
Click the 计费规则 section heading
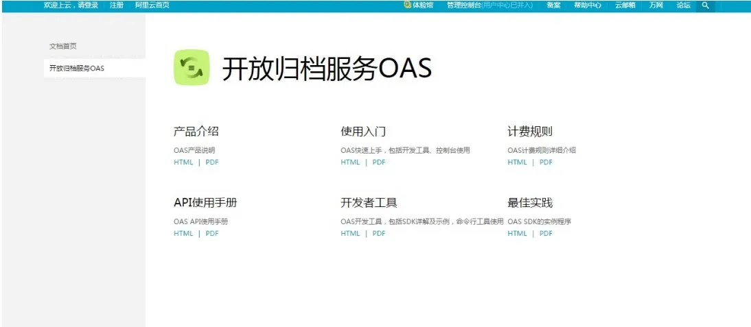coord(530,132)
